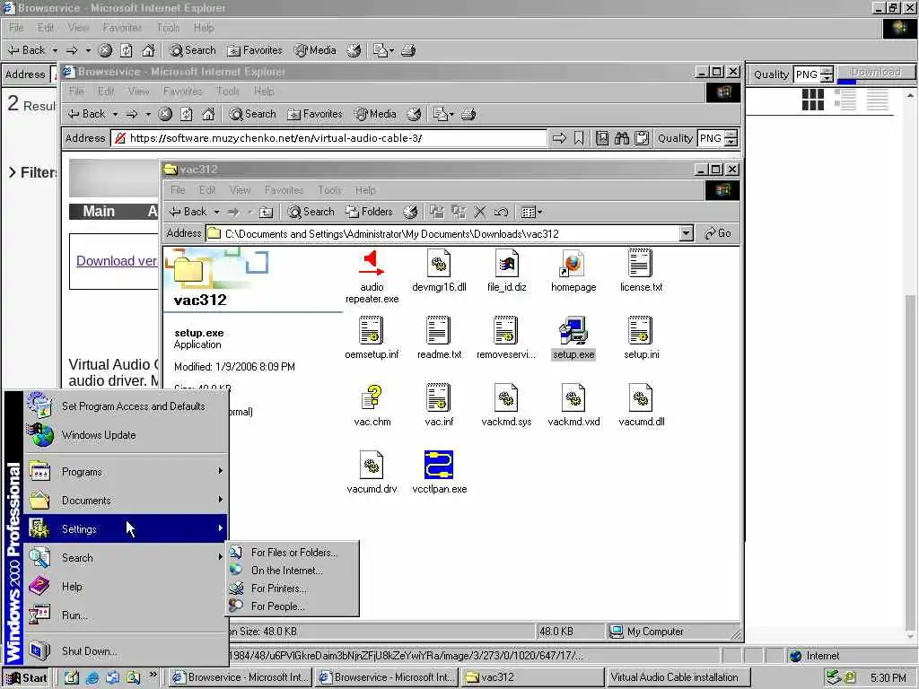Select the devmgr16.dll file

point(439,265)
